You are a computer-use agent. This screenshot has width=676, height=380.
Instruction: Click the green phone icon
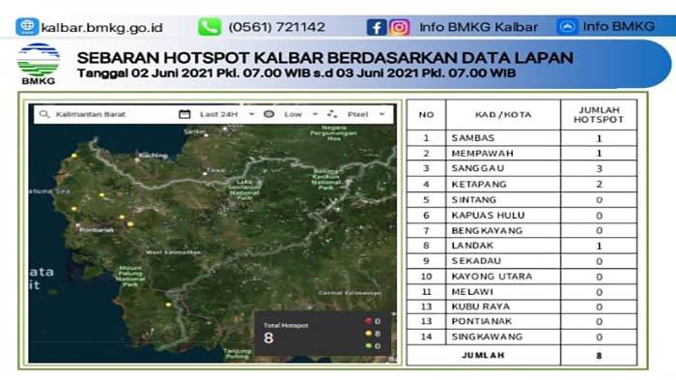click(x=210, y=27)
